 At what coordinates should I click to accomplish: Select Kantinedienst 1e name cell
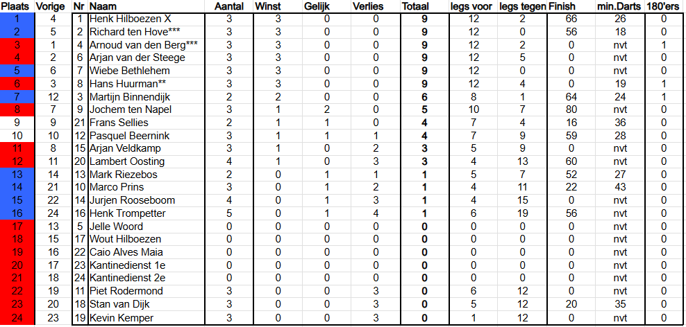[x=147, y=265]
